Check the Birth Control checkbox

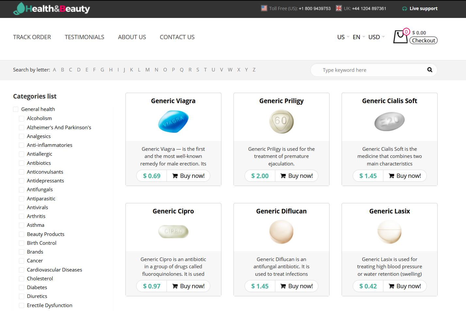22,243
